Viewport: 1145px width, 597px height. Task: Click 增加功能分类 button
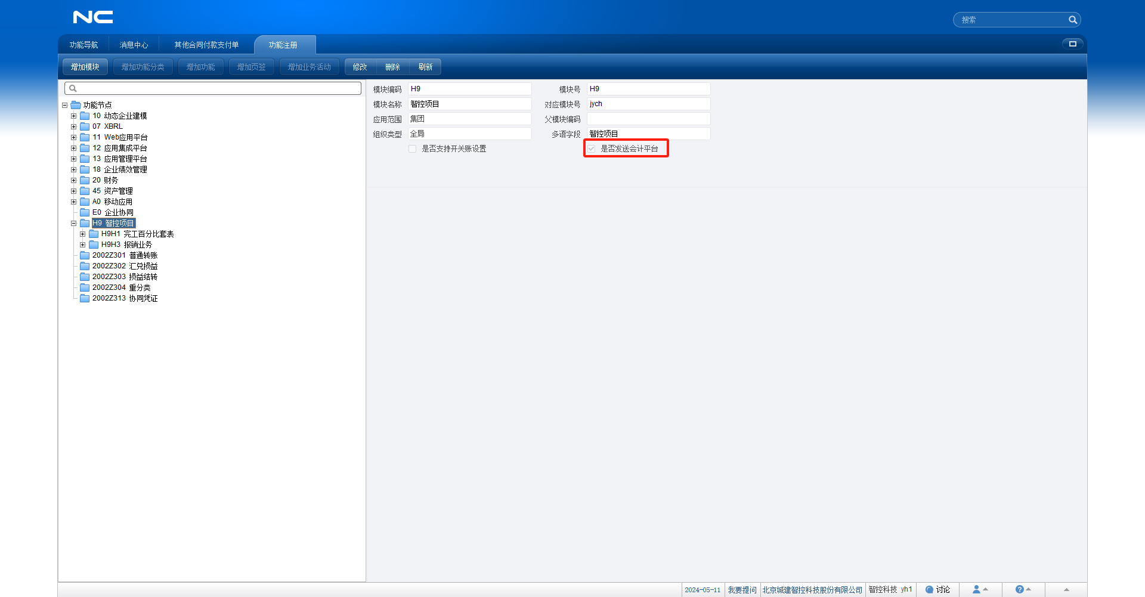coord(143,67)
